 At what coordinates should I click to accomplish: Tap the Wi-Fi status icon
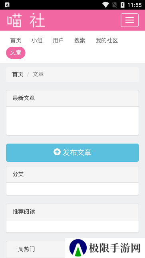tap(105, 5)
